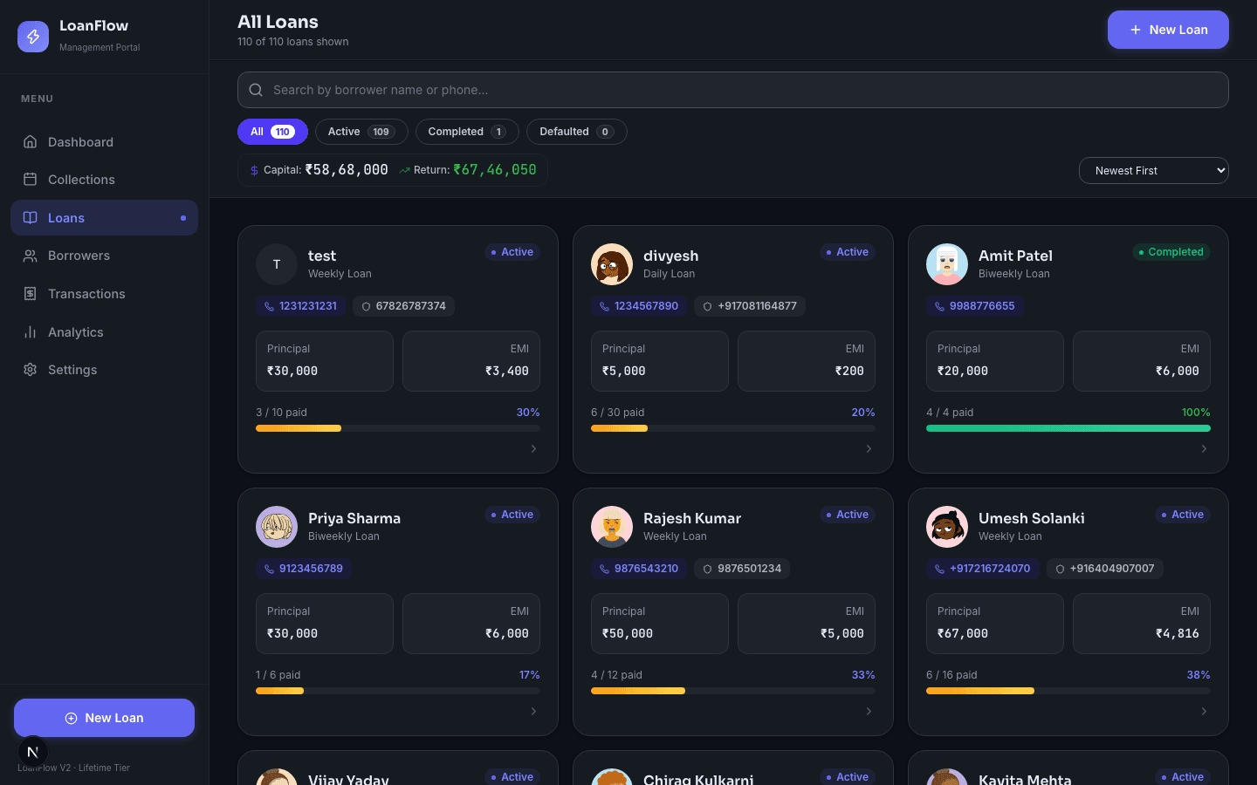Click the LoanFlow lightning logo icon
Image resolution: width=1257 pixels, height=785 pixels.
(x=33, y=37)
